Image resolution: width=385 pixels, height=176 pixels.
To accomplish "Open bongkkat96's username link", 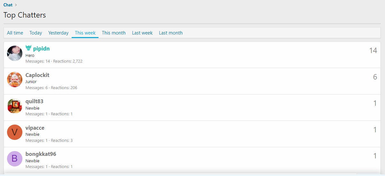I will (41, 154).
